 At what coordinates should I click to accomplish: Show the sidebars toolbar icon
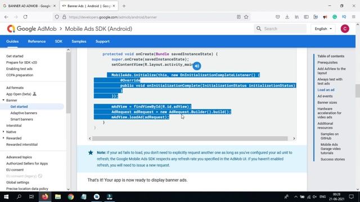[x=306, y=17]
